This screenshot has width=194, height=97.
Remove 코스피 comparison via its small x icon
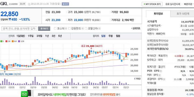[66, 29]
